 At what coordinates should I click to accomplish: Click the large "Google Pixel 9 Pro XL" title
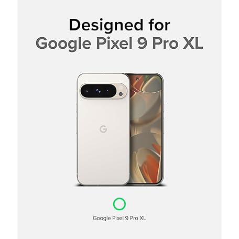119,44
